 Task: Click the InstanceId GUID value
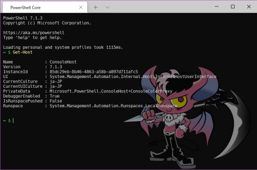94,72
